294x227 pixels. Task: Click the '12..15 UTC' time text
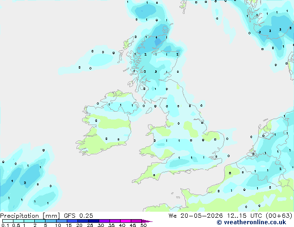[x=244, y=216]
